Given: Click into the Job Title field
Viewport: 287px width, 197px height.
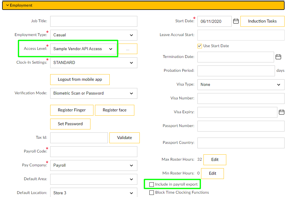Looking at the screenshot, I should (x=93, y=21).
